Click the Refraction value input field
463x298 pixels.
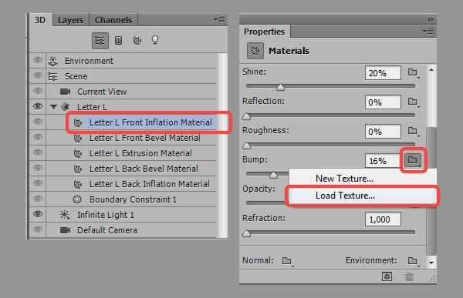(383, 219)
